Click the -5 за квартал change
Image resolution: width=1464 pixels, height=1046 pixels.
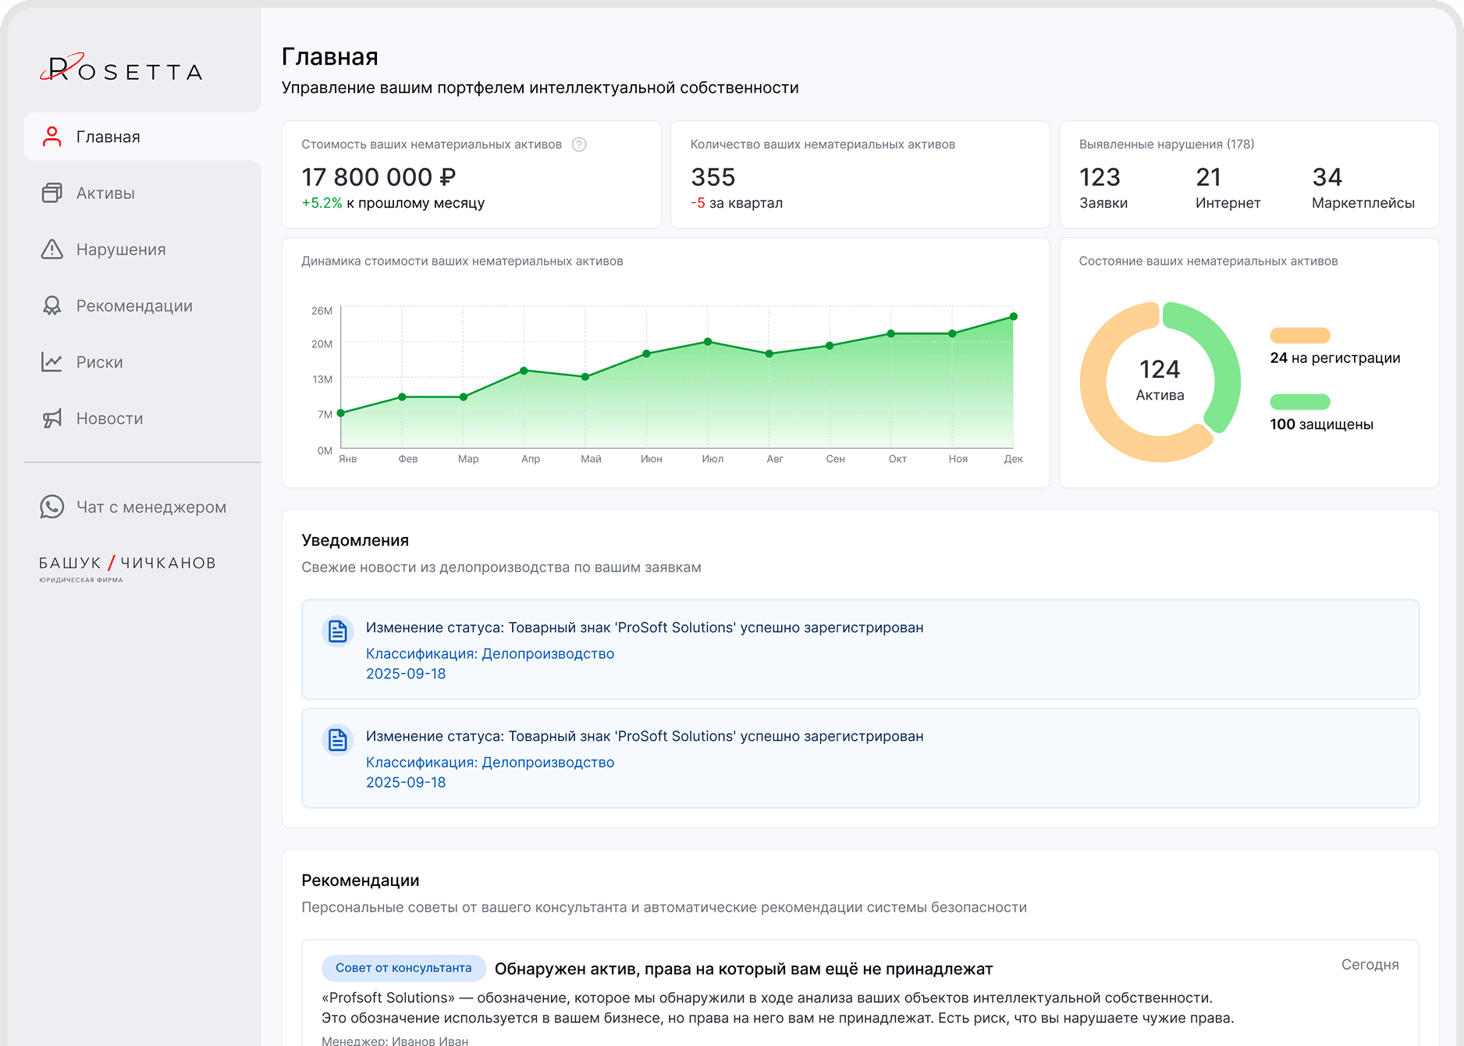click(737, 203)
